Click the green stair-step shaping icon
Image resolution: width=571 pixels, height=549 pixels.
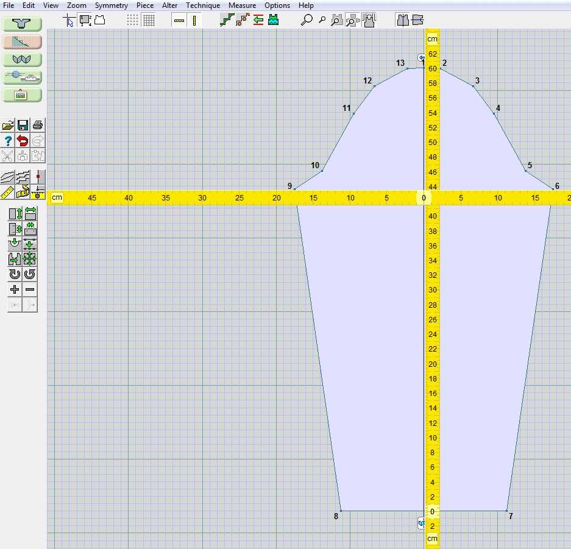(227, 21)
